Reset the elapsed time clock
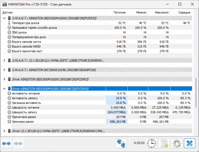The width and height of the screenshot is (199, 152). point(151,143)
